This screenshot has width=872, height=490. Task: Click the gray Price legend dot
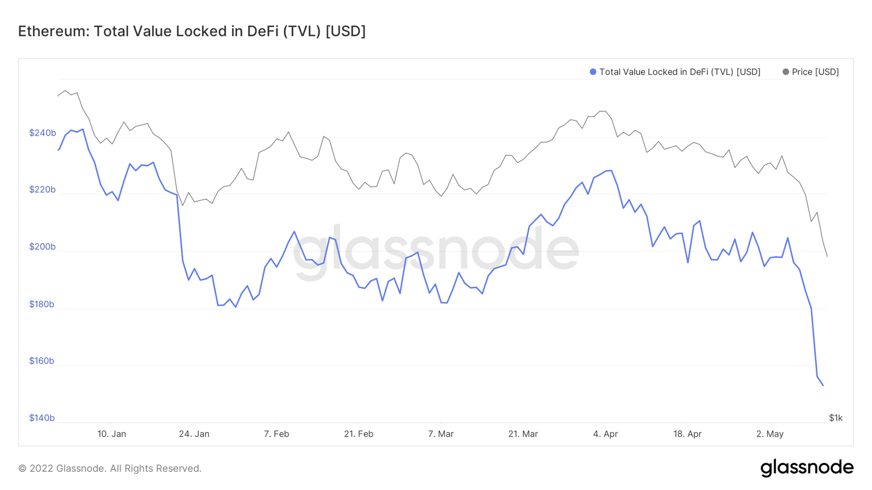coord(786,72)
